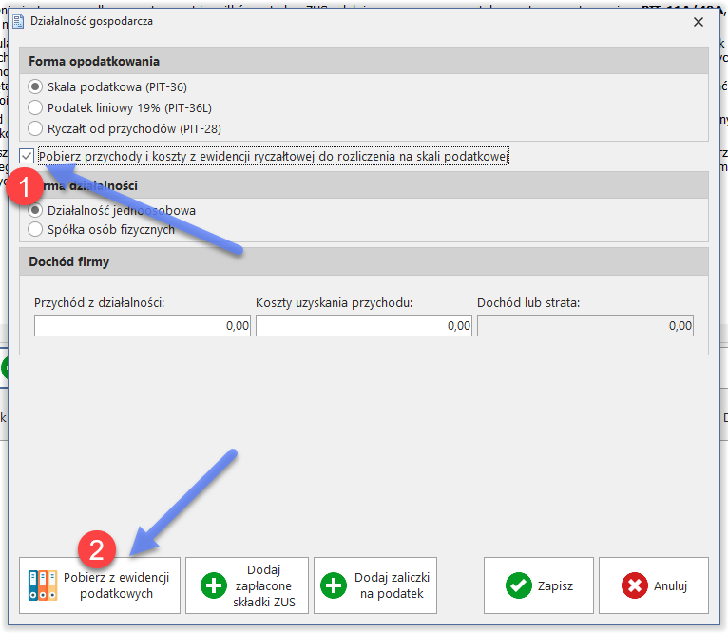This screenshot has height=633, width=728.
Task: Select Skala podatkowa (PIT-36) option
Action: (36, 86)
